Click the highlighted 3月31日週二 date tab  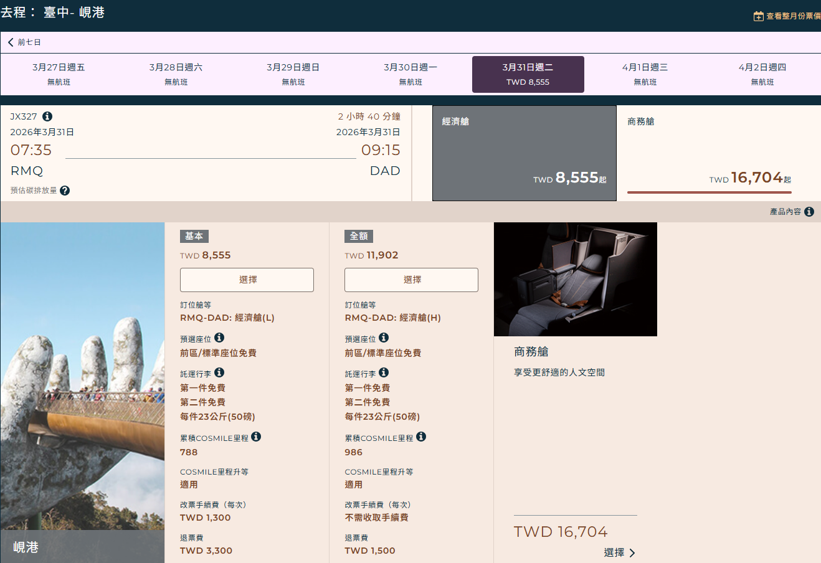[x=528, y=73]
